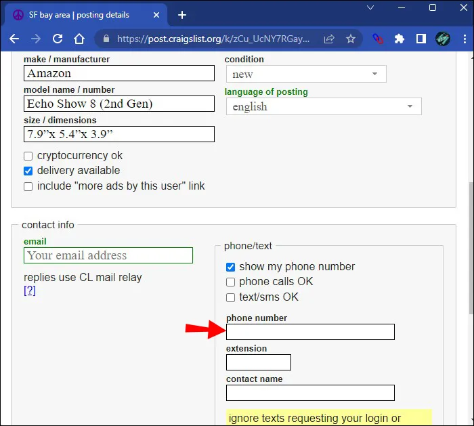474x426 pixels.
Task: Click the profile avatar icon
Action: 443,39
